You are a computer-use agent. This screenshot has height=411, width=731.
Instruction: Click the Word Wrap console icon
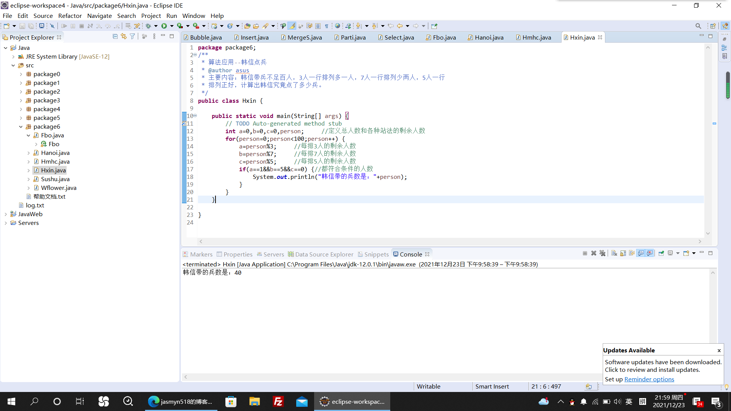632,253
